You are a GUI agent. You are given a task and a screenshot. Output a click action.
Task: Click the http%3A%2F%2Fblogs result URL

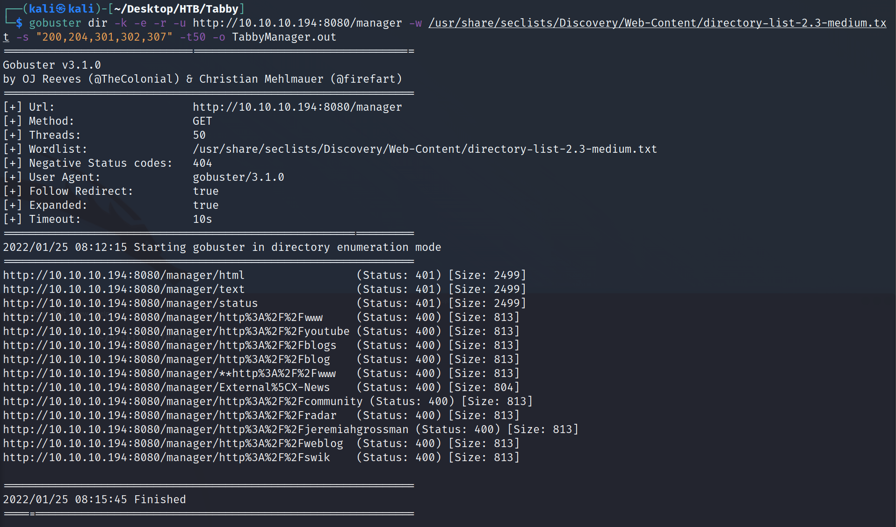click(169, 345)
